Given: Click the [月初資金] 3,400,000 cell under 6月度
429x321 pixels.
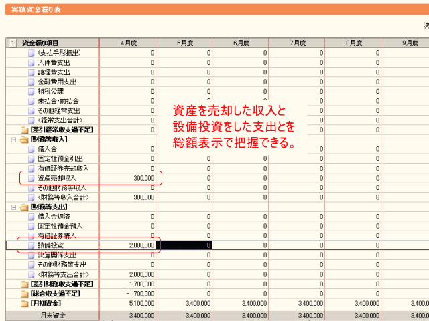Looking at the screenshot, I should (x=241, y=303).
